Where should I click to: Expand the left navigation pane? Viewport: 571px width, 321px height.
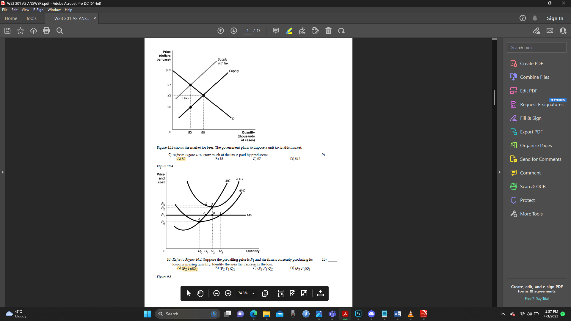pyautogui.click(x=2, y=172)
